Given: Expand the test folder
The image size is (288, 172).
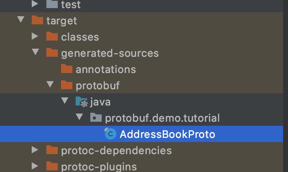Looking at the screenshot, I should tap(36, 4).
